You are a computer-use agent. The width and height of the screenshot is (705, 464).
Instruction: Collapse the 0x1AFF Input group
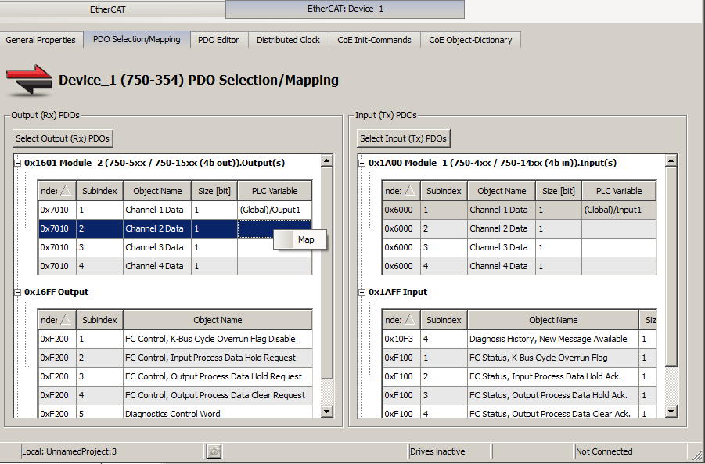coord(362,292)
